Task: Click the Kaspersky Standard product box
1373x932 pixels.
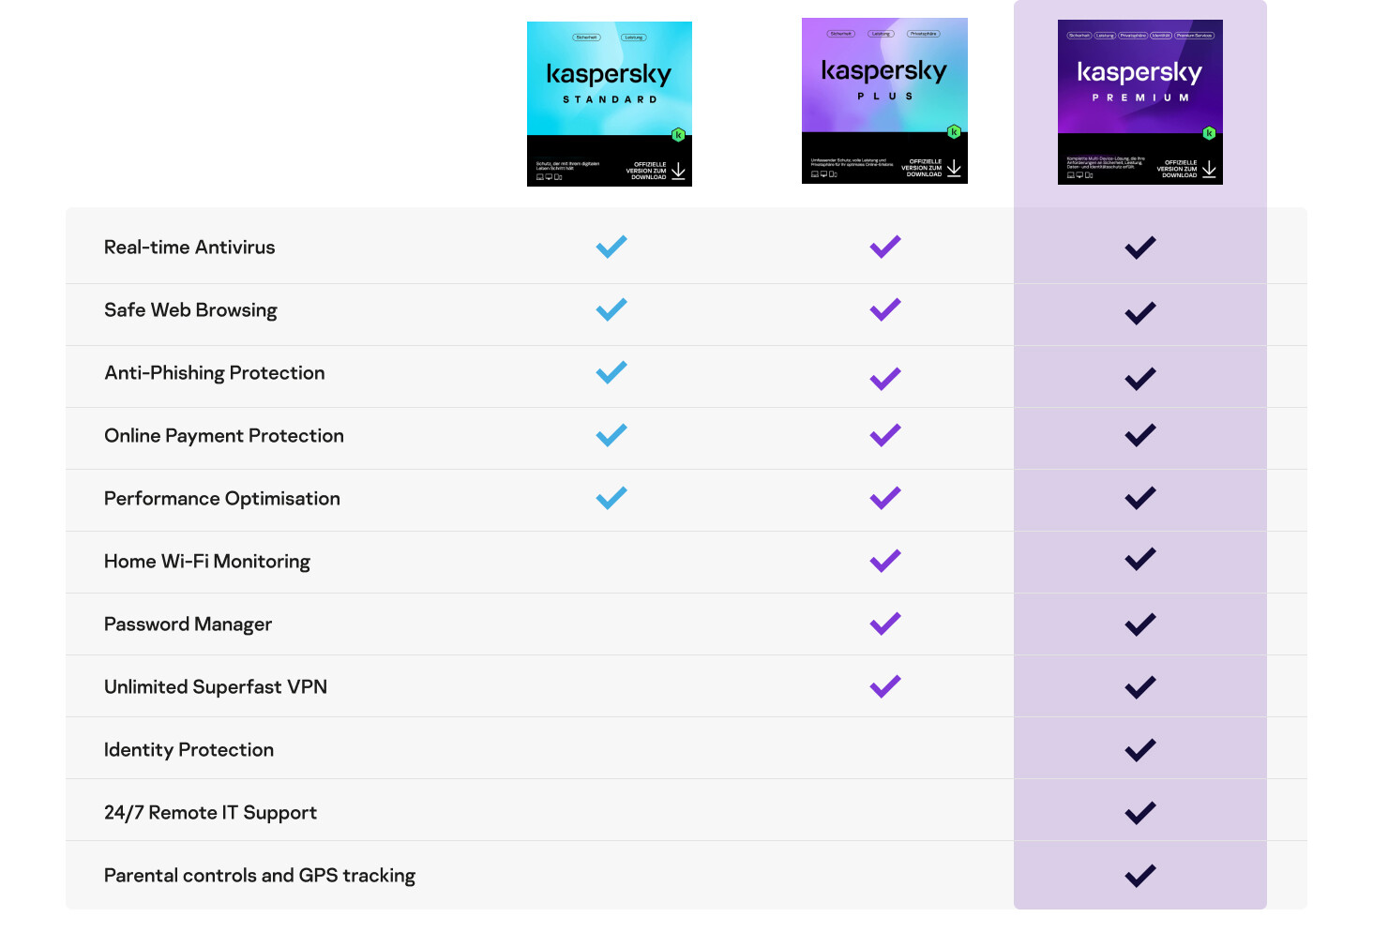Action: click(609, 103)
